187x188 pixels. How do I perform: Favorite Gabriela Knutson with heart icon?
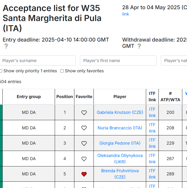pyautogui.click(x=84, y=113)
